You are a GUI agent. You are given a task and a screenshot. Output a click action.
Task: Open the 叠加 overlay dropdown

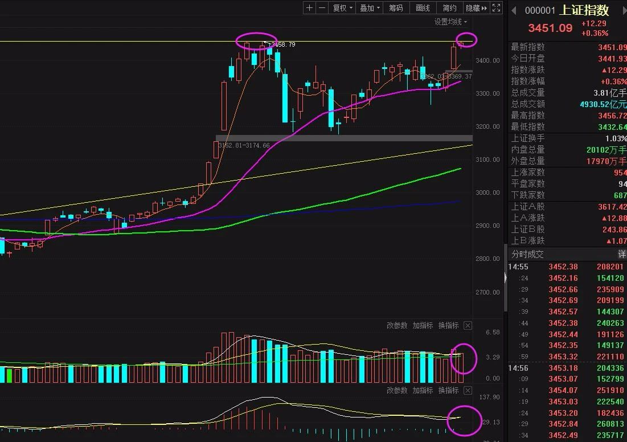click(370, 8)
